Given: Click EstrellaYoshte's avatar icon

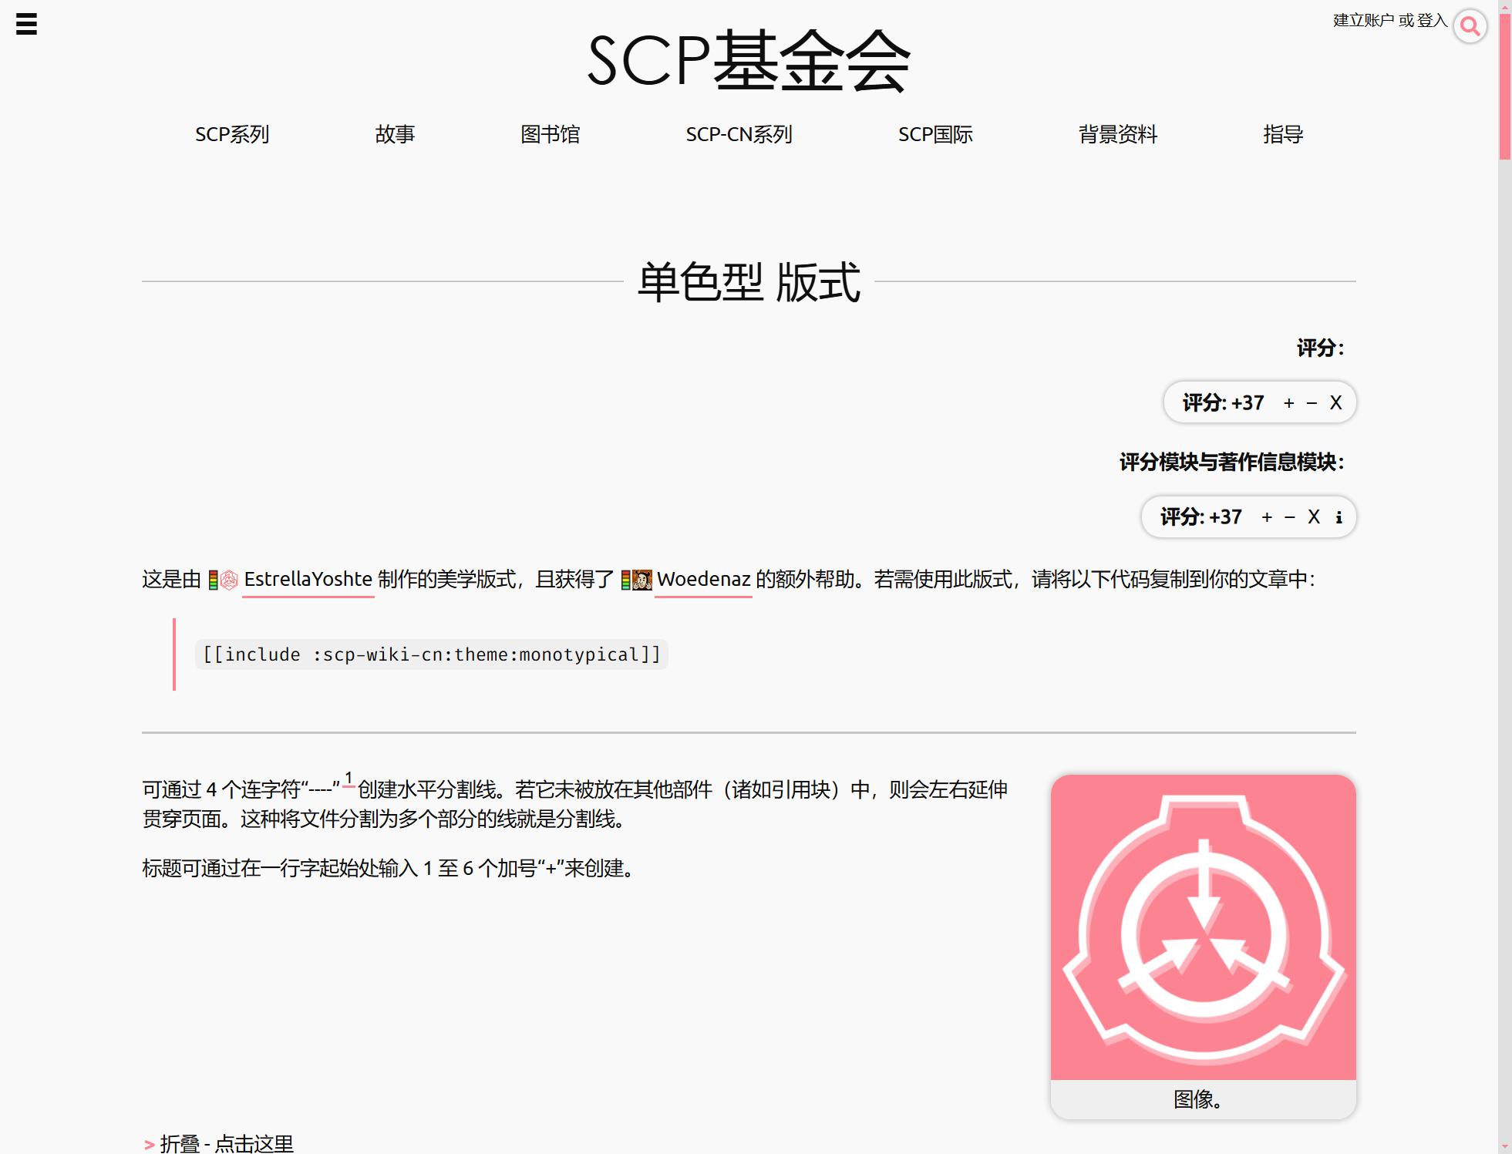Looking at the screenshot, I should click(x=228, y=580).
